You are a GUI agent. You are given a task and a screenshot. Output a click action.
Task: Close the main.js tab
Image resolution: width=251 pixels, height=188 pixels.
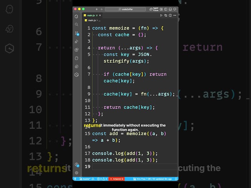click(100, 15)
